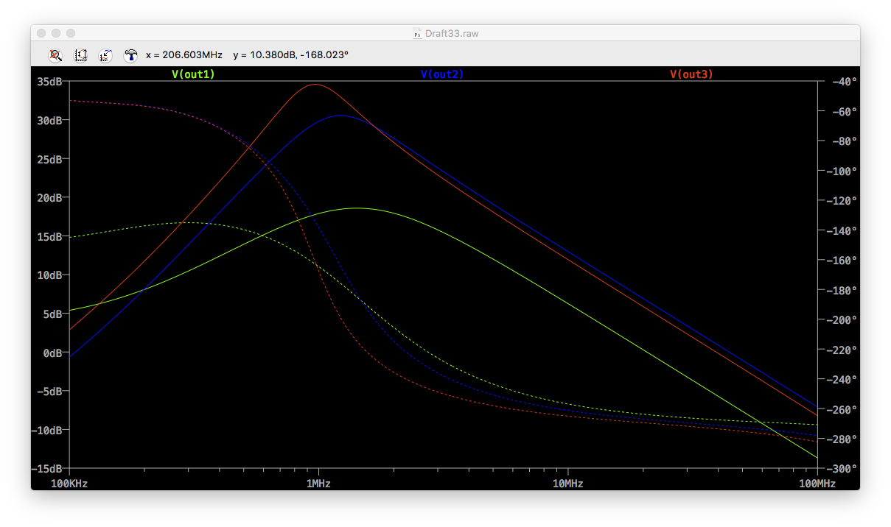
Task: Click the 0dB tick on magnitude axis
Action: pyautogui.click(x=52, y=353)
